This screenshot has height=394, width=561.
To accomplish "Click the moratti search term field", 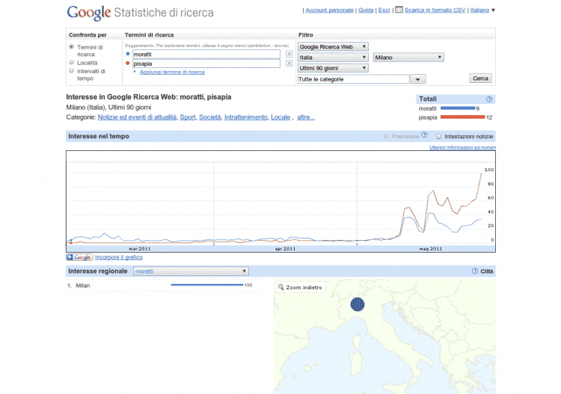I will [x=206, y=55].
